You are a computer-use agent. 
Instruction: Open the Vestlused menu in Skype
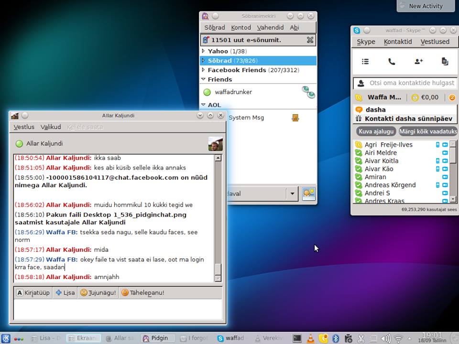(435, 42)
